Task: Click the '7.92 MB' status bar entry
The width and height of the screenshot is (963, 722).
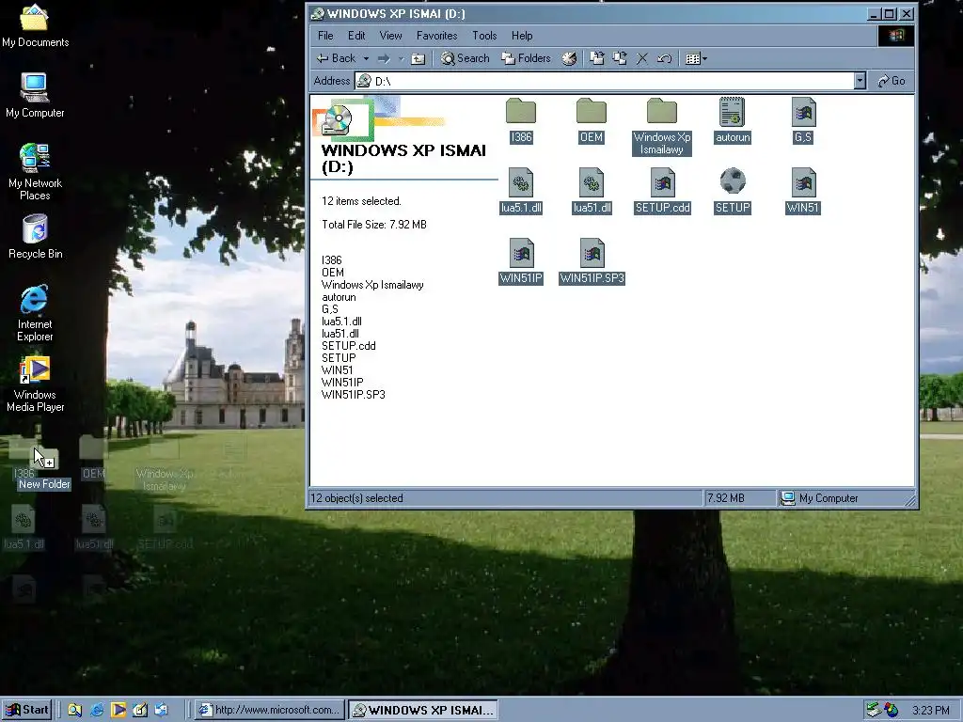Action: (x=726, y=498)
